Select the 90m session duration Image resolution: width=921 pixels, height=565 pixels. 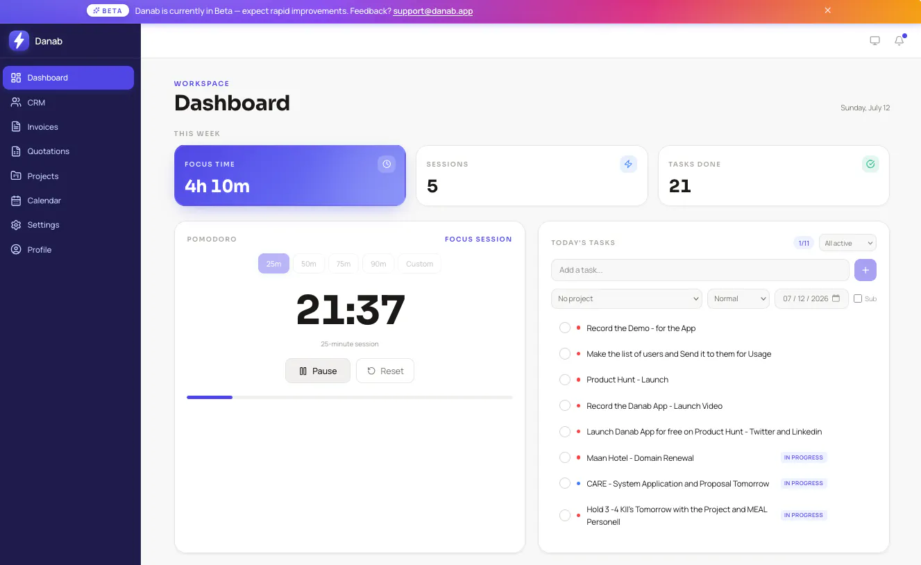378,264
